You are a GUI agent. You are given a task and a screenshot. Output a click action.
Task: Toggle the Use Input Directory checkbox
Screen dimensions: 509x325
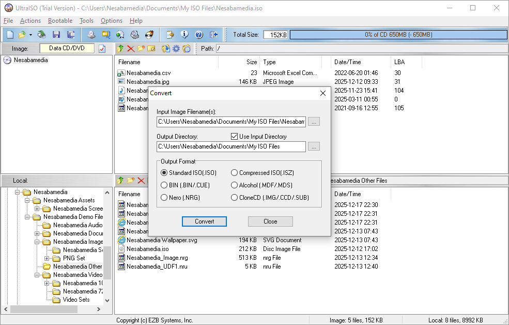[234, 137]
